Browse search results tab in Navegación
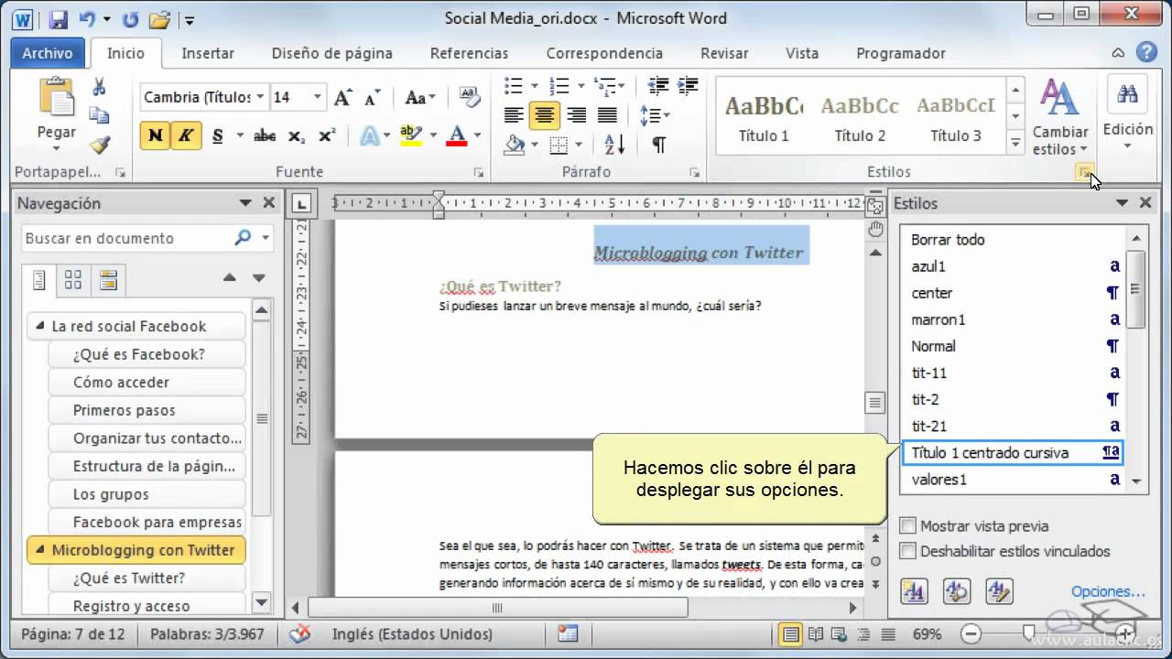The height and width of the screenshot is (659, 1172). 108,279
